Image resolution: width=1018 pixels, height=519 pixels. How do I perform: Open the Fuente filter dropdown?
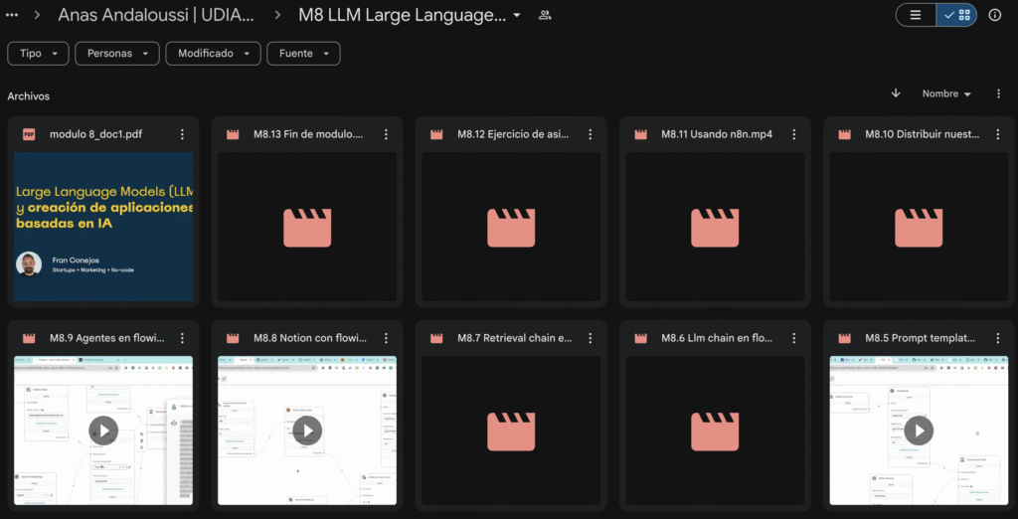(303, 54)
